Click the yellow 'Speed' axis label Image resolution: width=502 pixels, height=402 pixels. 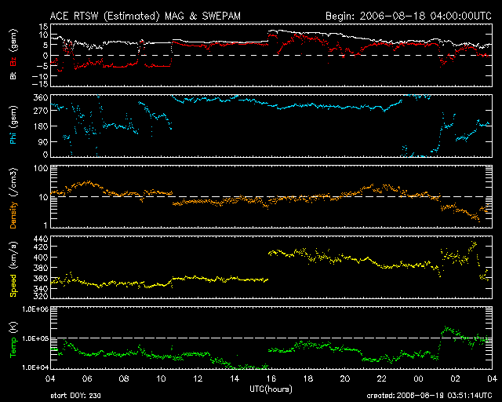click(x=13, y=285)
